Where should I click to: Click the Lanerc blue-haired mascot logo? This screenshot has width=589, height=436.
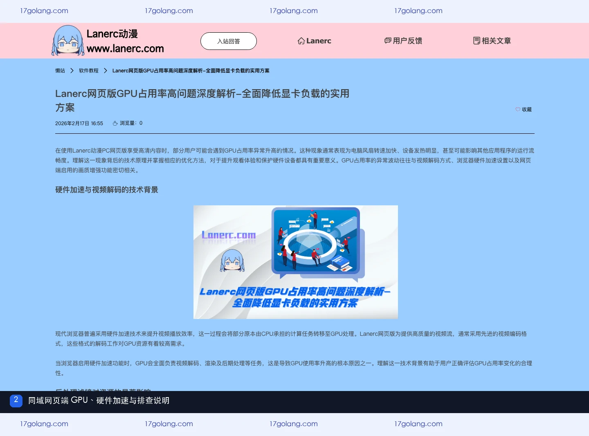67,40
